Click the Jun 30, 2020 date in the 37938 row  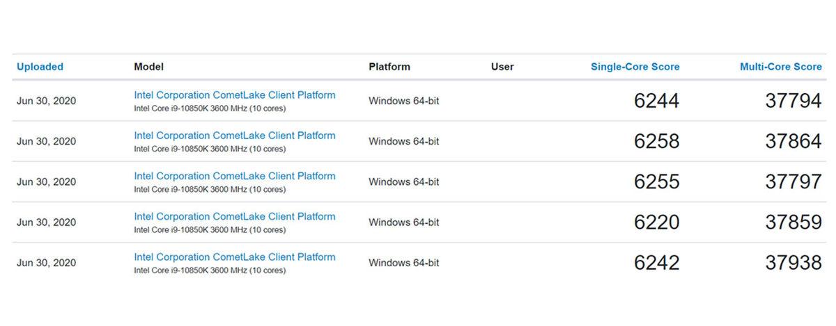pos(46,263)
